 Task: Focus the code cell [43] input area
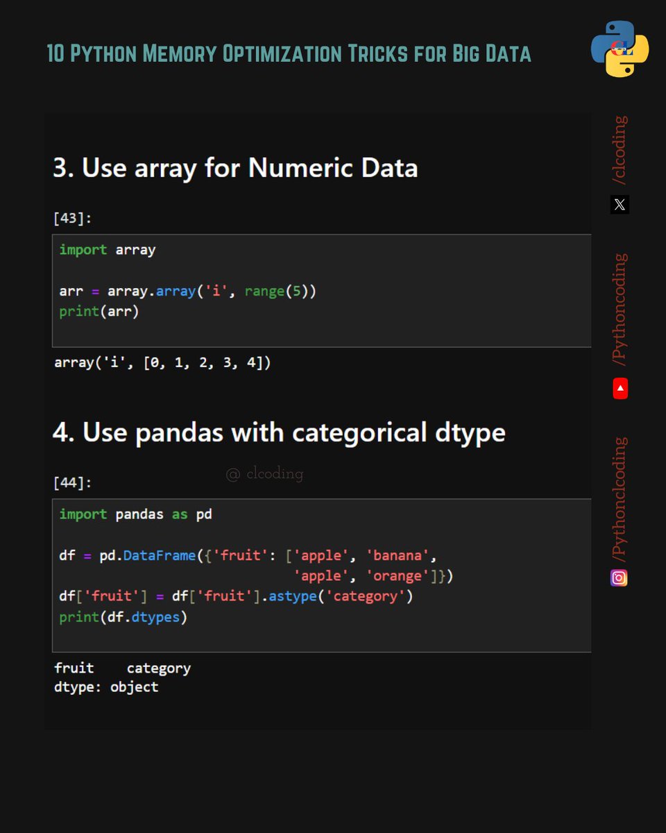tap(322, 291)
